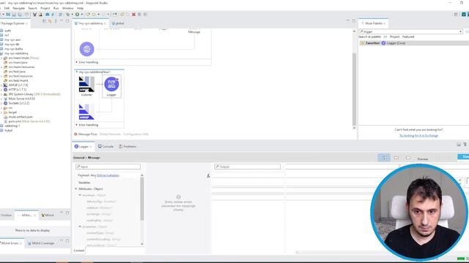
Task: Open the Edit menu
Action: coord(7,8)
